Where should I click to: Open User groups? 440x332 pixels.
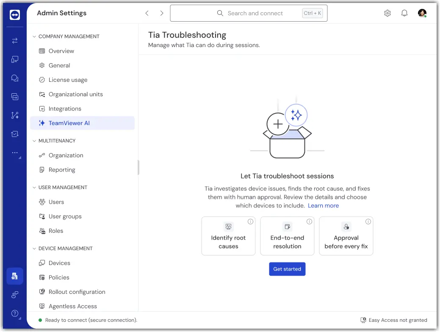[x=82, y=216]
